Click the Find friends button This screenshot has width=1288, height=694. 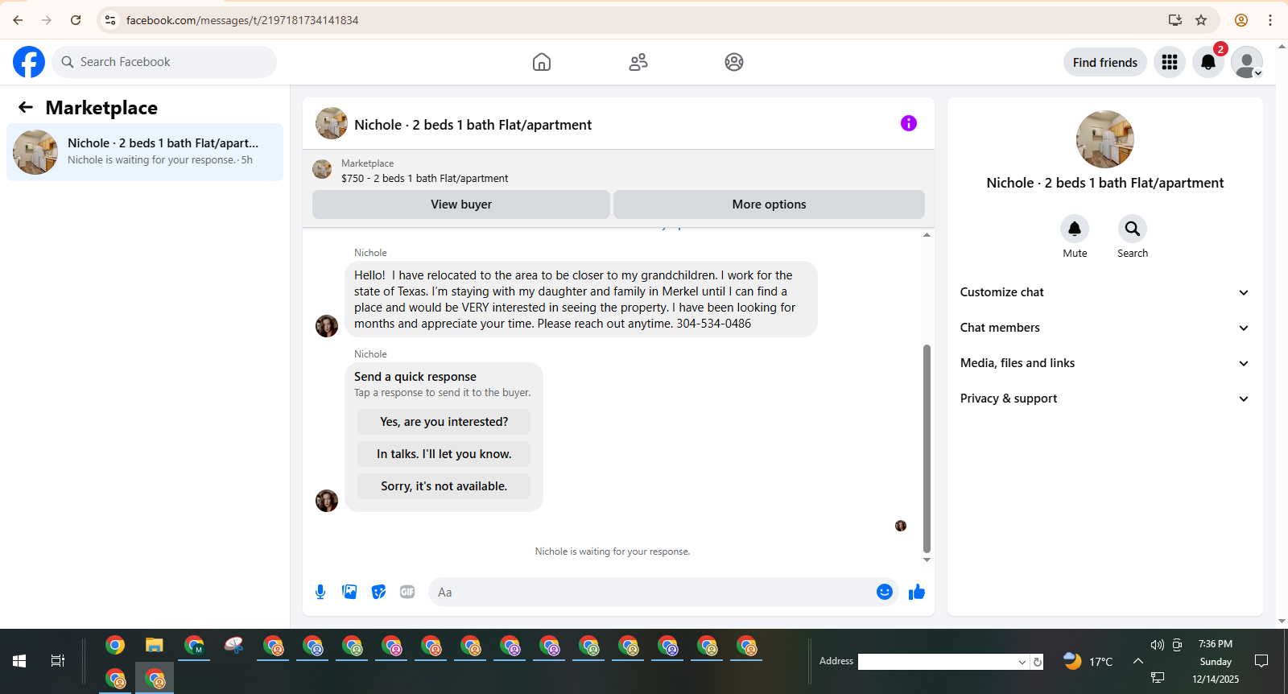point(1105,62)
